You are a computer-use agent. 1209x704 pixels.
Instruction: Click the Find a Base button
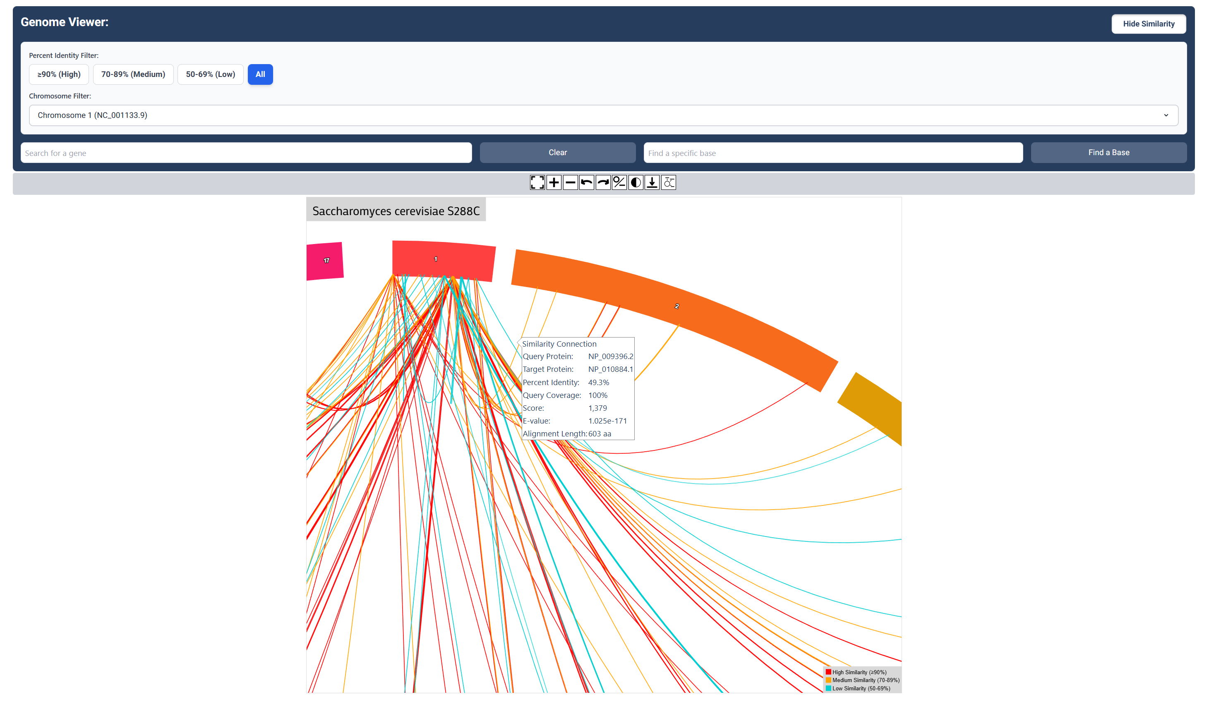pos(1108,153)
